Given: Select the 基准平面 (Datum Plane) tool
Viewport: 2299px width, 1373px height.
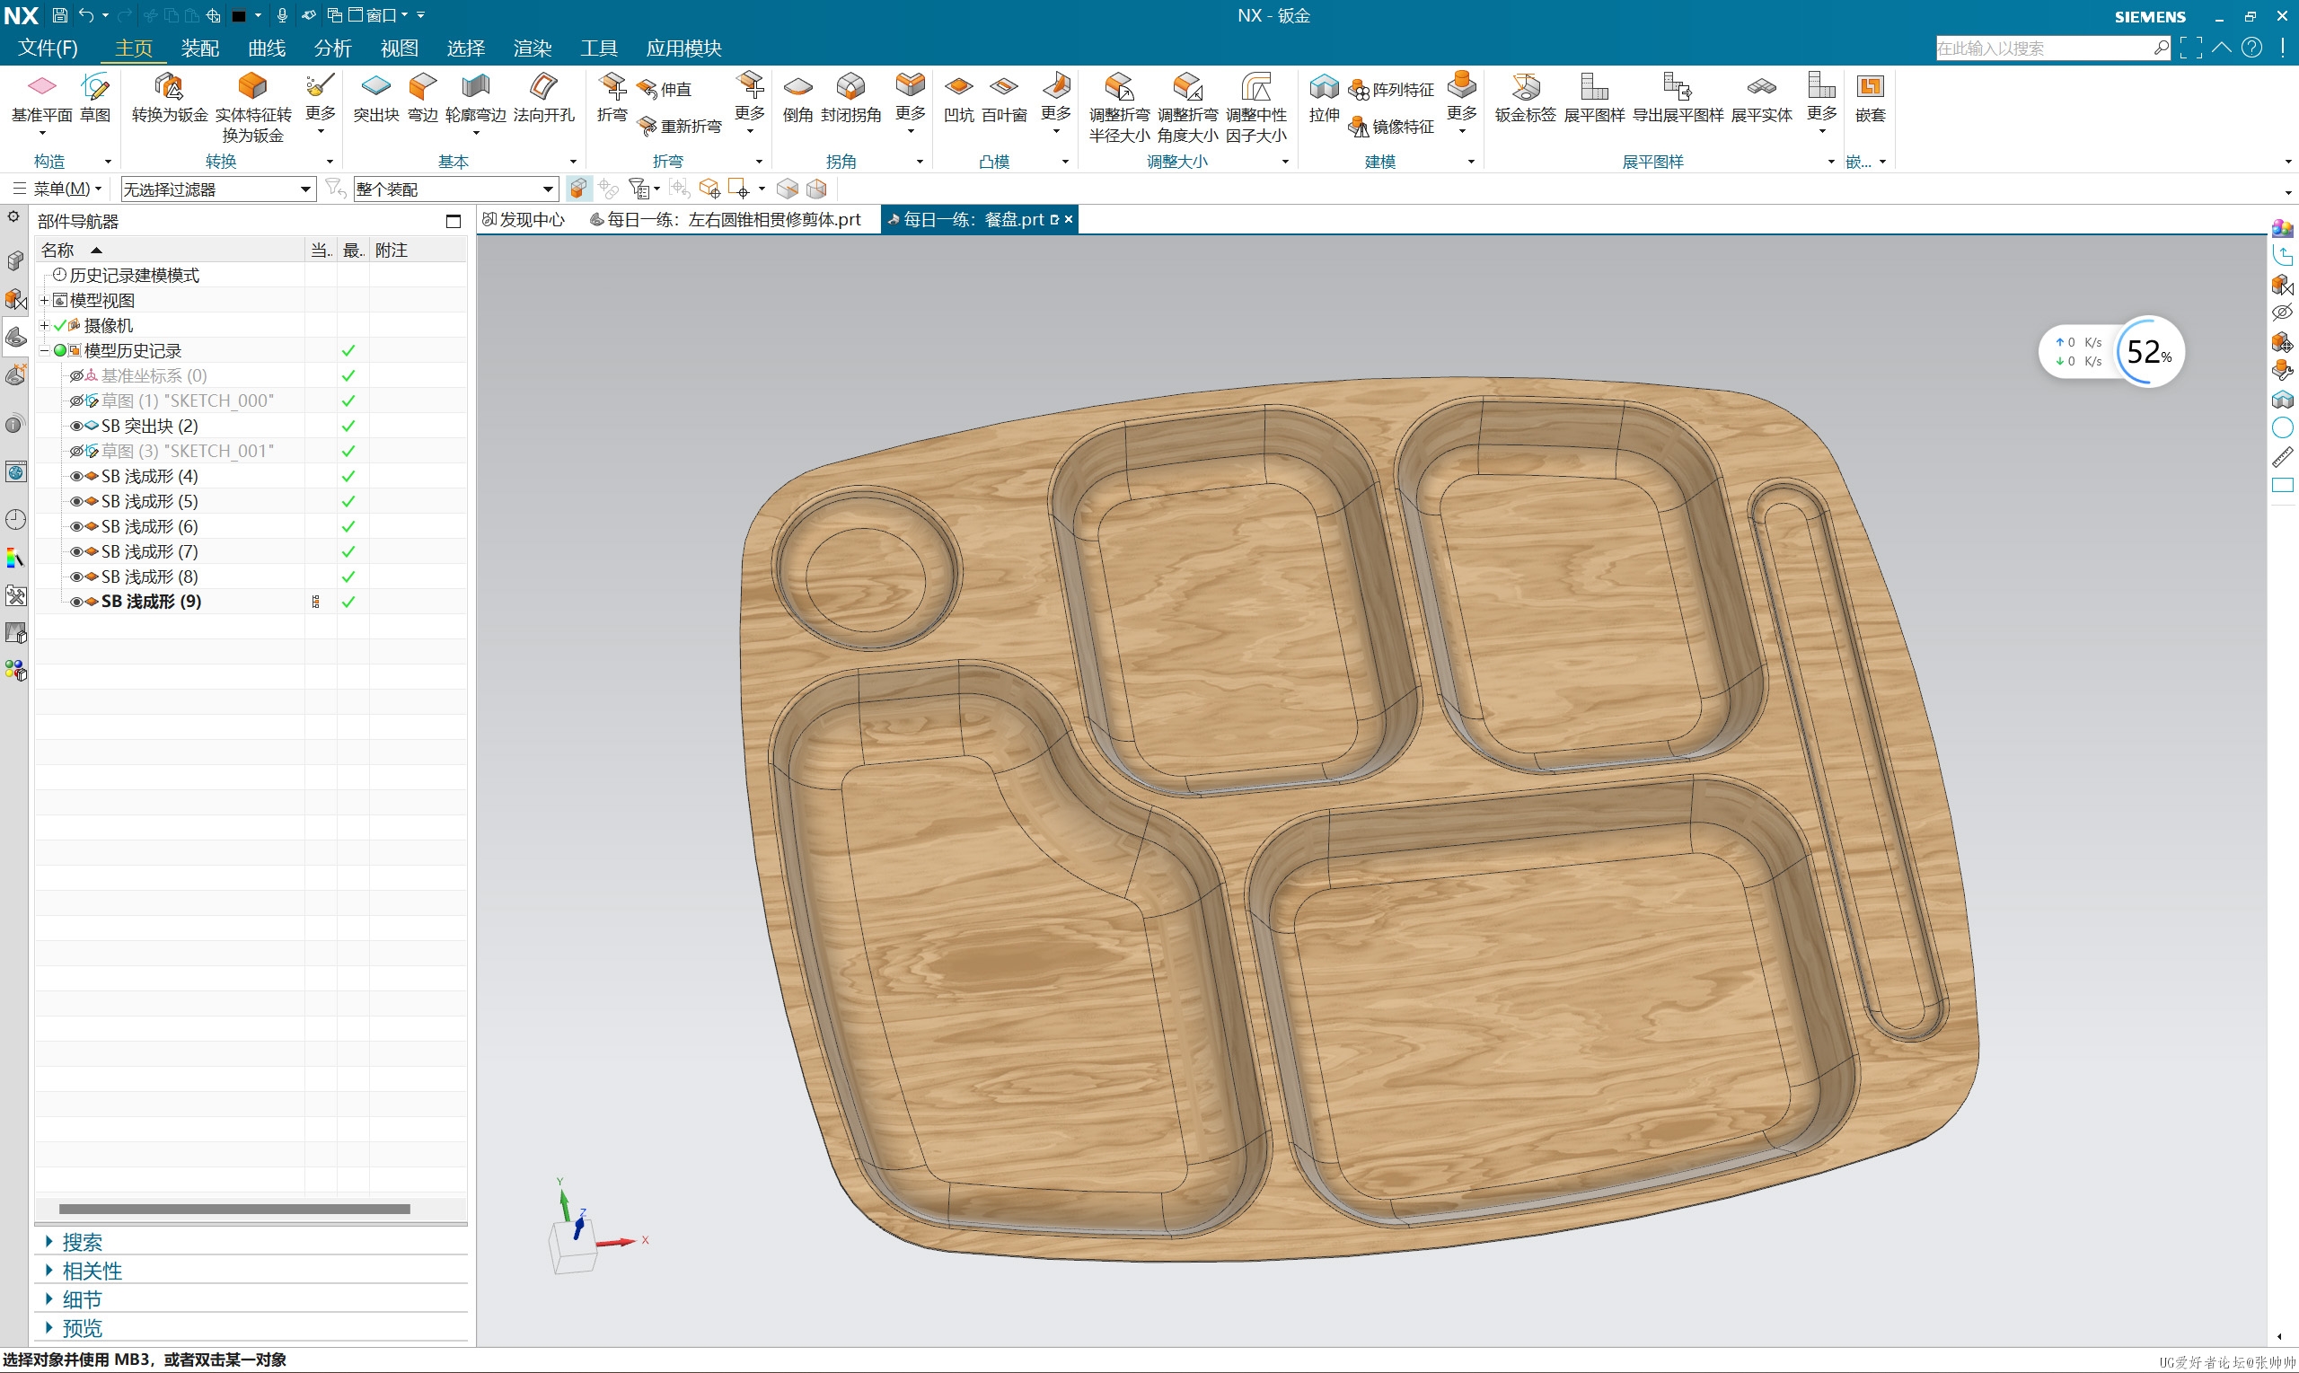Looking at the screenshot, I should [41, 98].
